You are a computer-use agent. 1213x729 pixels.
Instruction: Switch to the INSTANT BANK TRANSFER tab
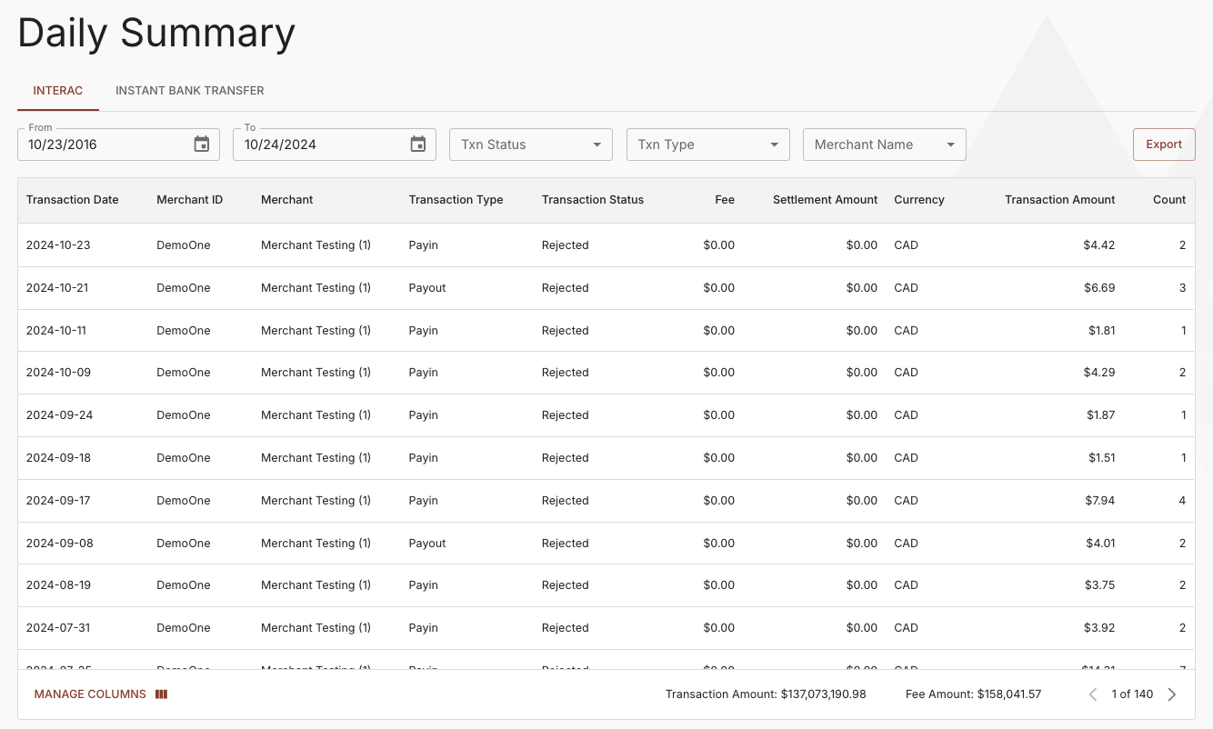189,90
